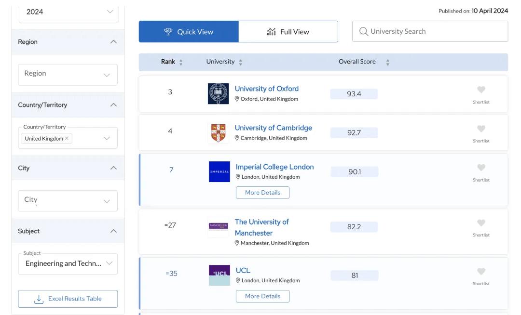Collapse the City filter section

coord(113,168)
